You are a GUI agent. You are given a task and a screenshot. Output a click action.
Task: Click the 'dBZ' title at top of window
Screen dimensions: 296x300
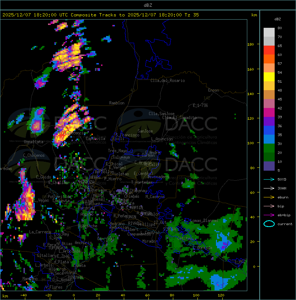coord(148,5)
